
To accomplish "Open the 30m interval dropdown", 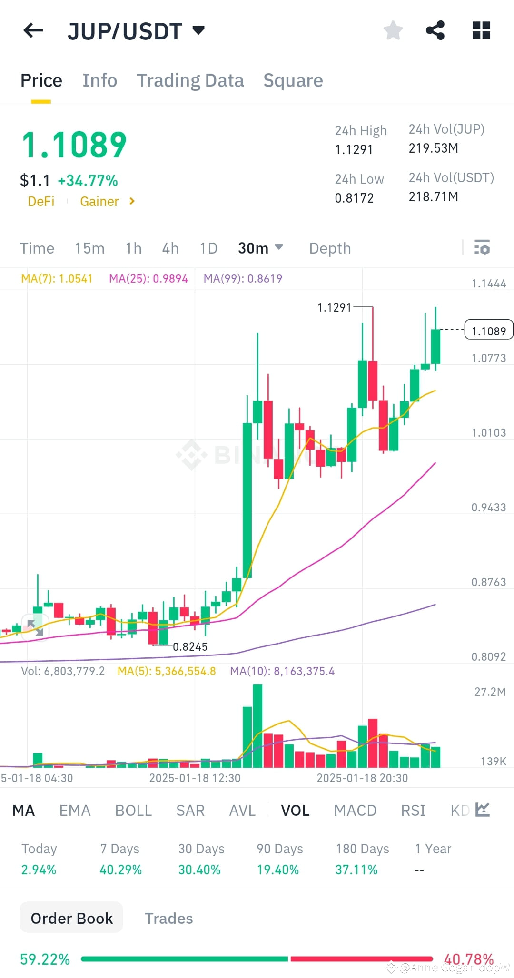I will coord(260,248).
